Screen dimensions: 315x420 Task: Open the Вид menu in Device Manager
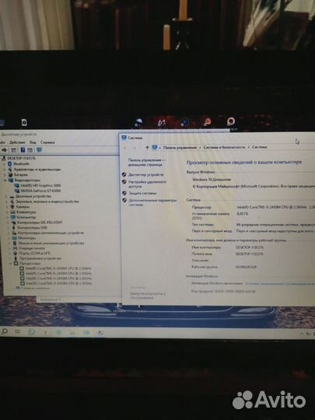coord(33,142)
